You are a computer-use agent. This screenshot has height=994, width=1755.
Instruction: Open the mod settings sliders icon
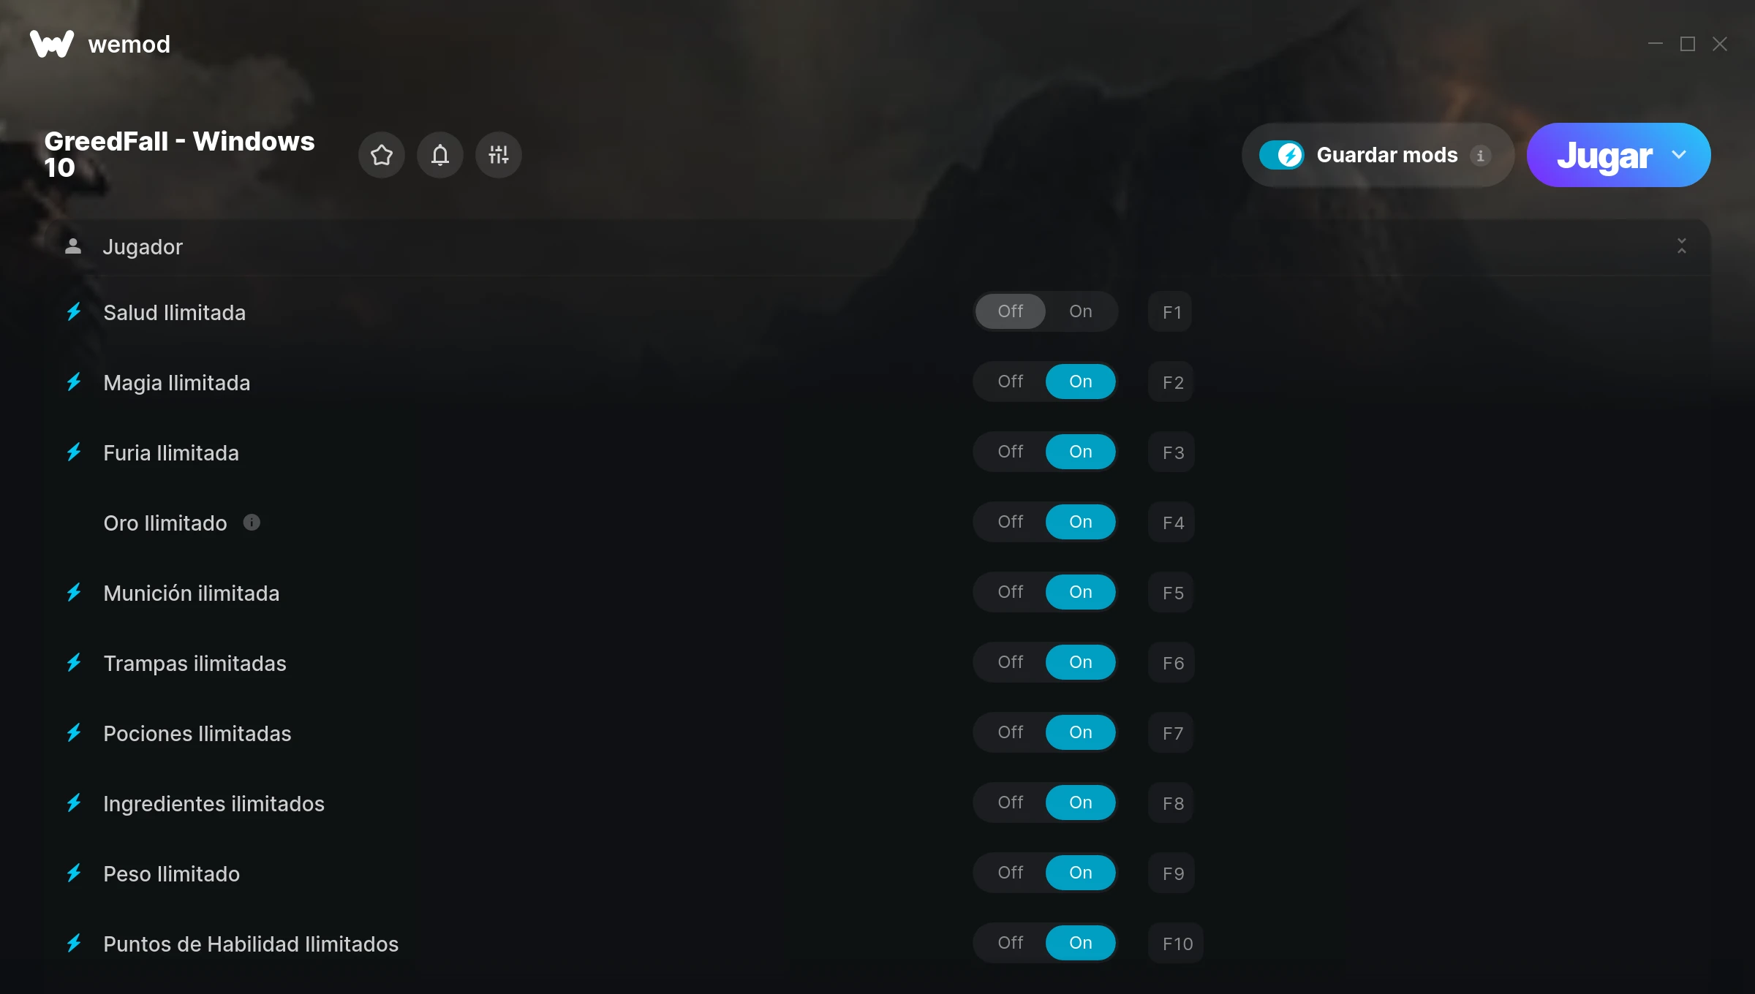coord(498,155)
